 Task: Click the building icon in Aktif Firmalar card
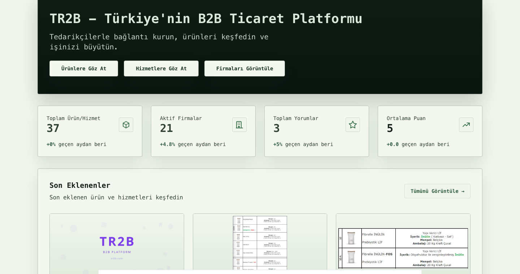pos(239,125)
